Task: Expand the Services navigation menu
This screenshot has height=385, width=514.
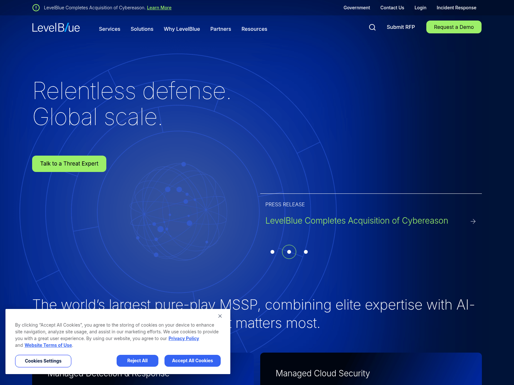Action: tap(110, 29)
